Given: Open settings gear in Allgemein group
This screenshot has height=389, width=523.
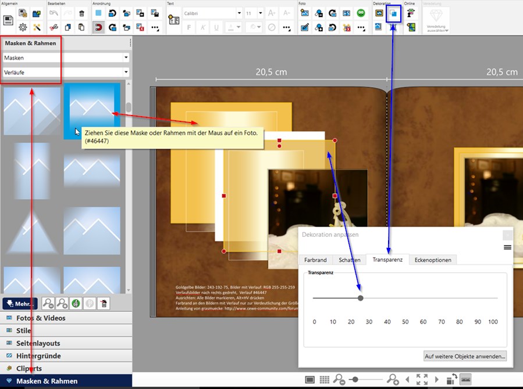Looking at the screenshot, I should [23, 27].
